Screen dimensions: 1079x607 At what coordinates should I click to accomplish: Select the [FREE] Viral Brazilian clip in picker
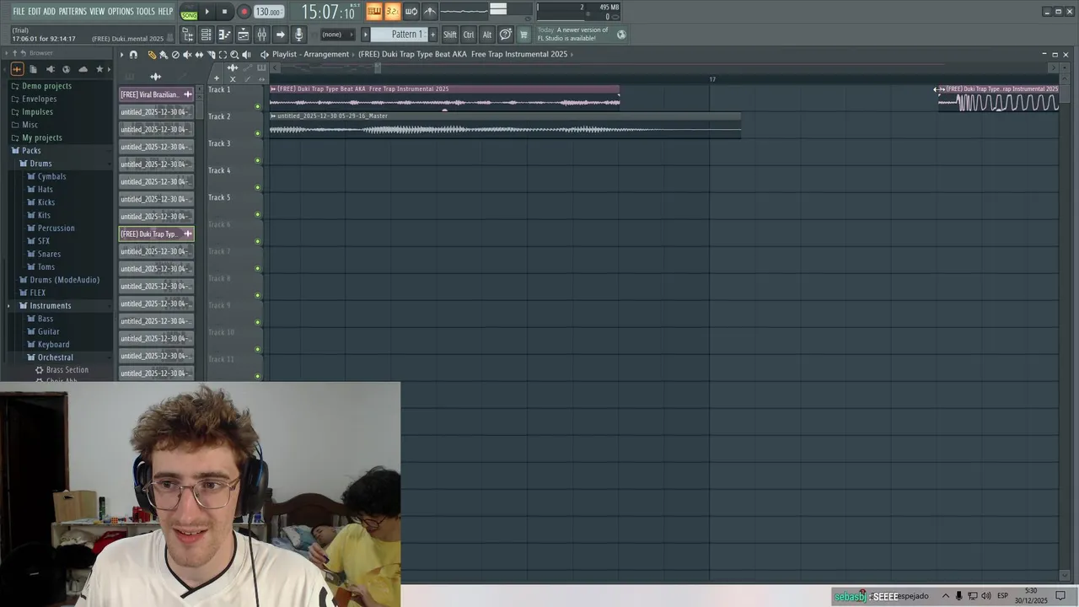tap(156, 94)
